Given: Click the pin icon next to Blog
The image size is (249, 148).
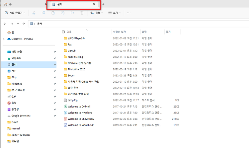Looking at the screenshot, I should coord(55,78).
